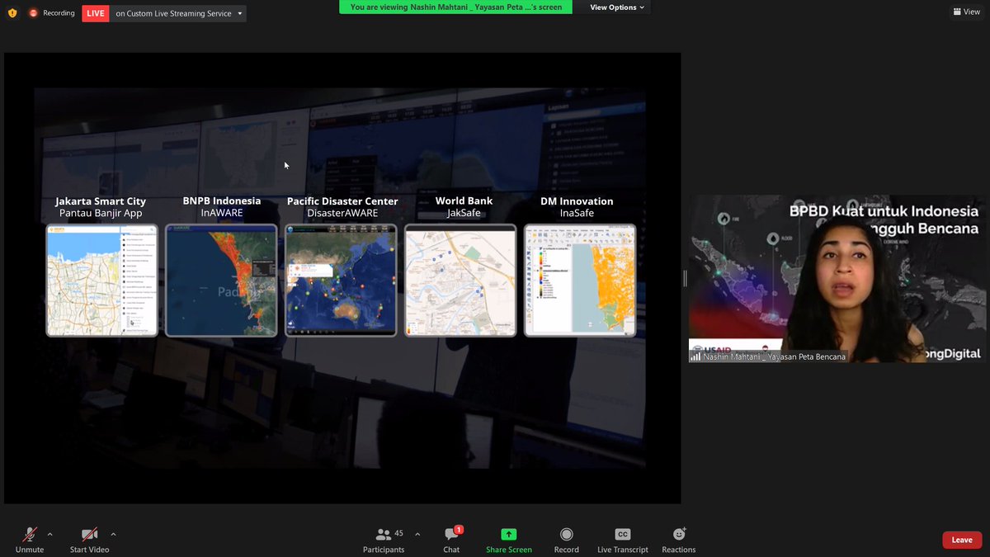Click the Record button
The width and height of the screenshot is (990, 557).
566,540
